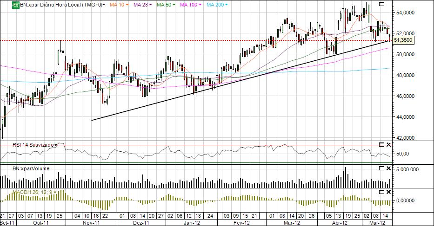Click the 5.000.000 volume axis label
The width and height of the screenshot is (434, 226).
tap(407, 169)
